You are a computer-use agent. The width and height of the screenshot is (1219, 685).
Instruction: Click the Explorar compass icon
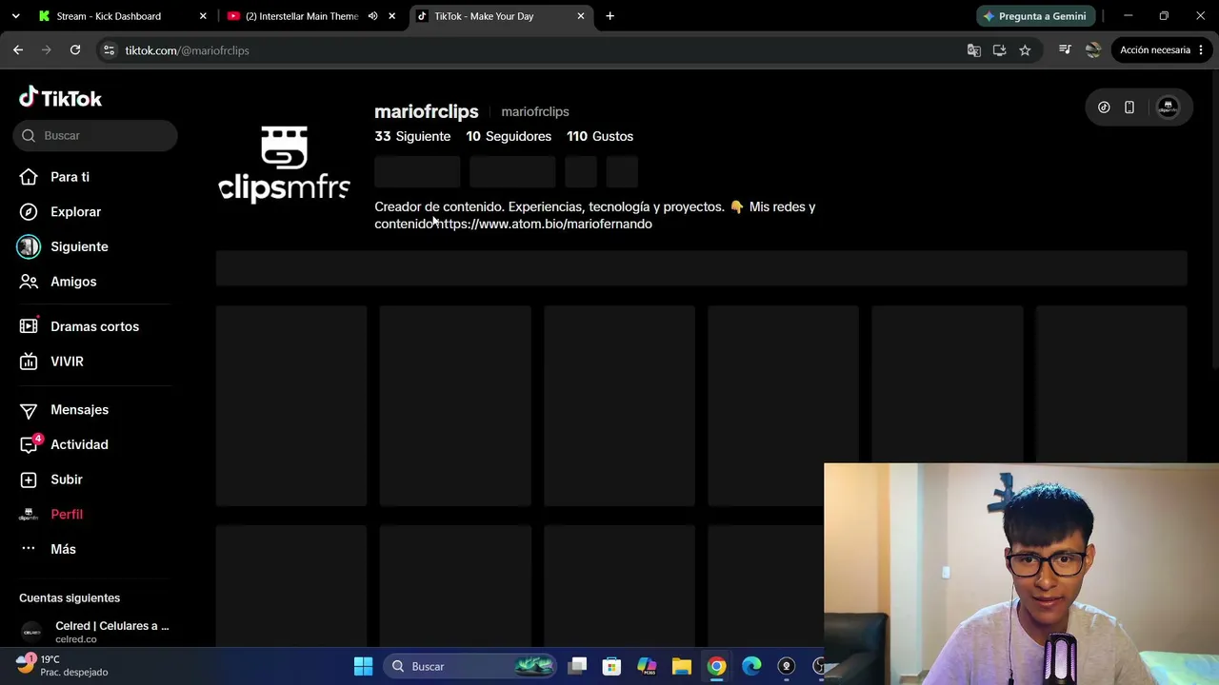(29, 212)
